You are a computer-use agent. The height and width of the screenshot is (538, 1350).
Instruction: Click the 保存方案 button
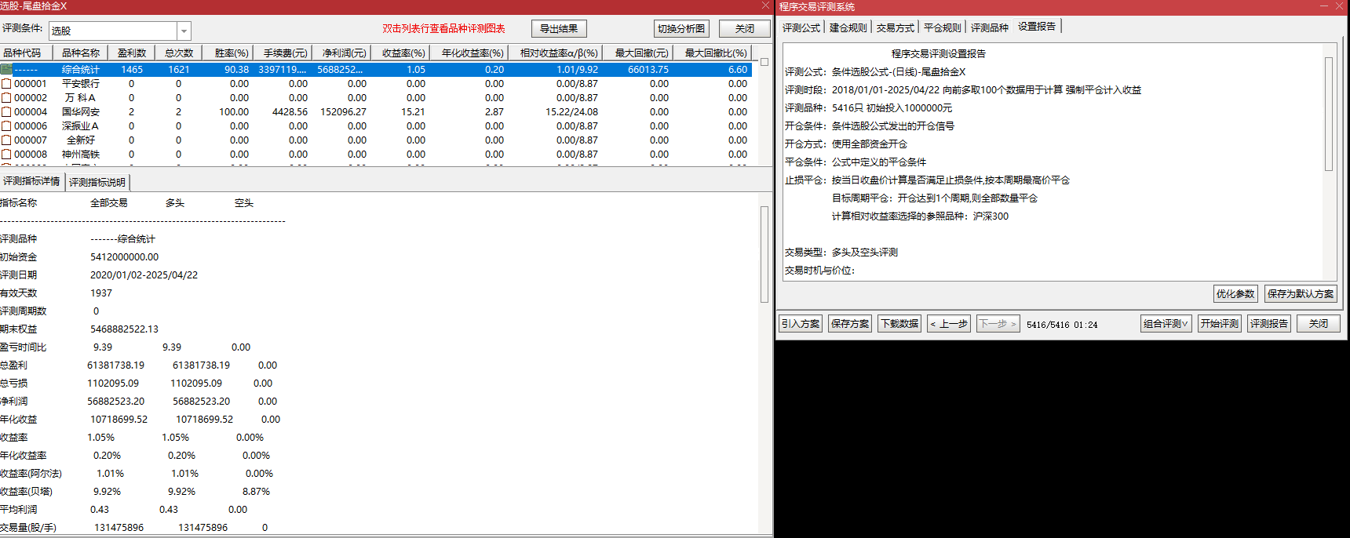coord(850,324)
